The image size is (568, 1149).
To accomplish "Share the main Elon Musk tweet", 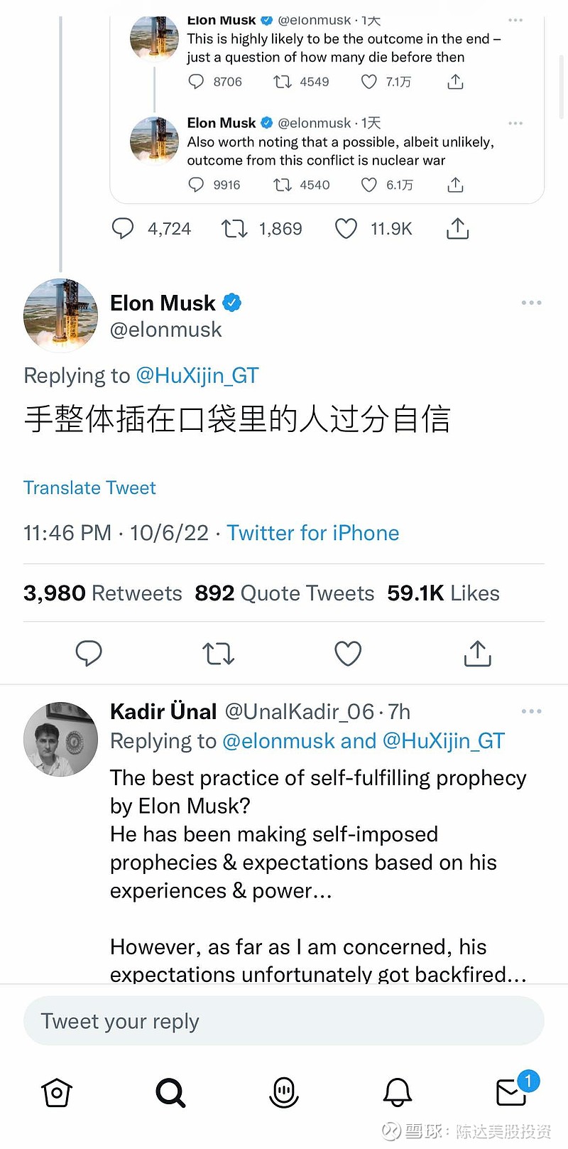I will pyautogui.click(x=477, y=653).
